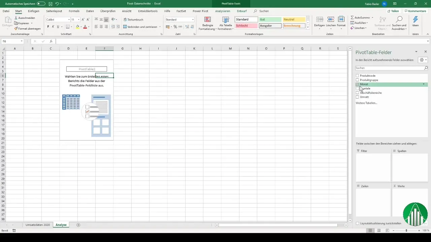
Task: Click the Insert Function fx icon
Action: [x=51, y=41]
